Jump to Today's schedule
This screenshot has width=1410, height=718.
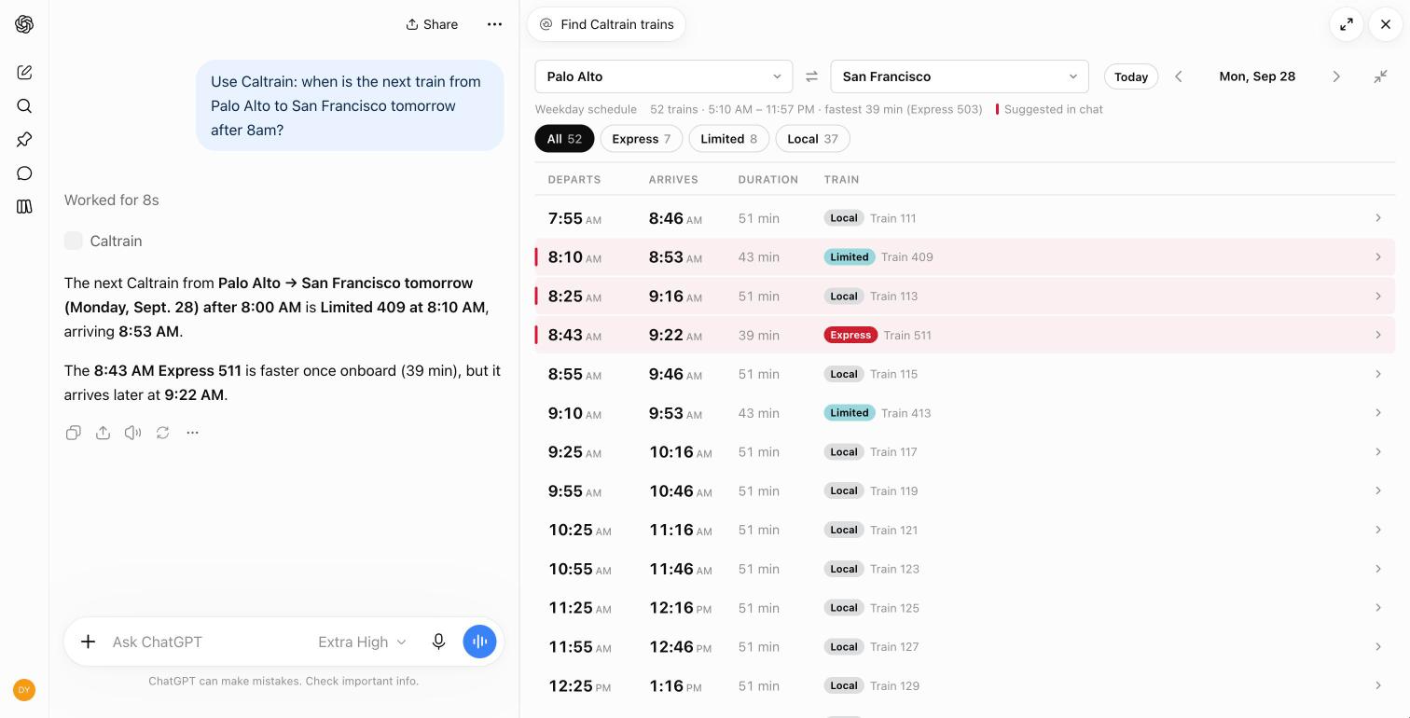[1131, 76]
